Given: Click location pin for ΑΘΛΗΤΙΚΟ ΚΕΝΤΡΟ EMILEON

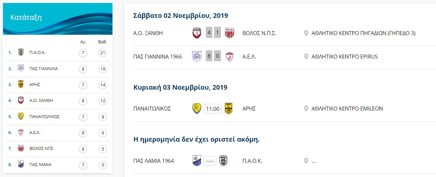Looking at the screenshot, I should coord(306,109).
